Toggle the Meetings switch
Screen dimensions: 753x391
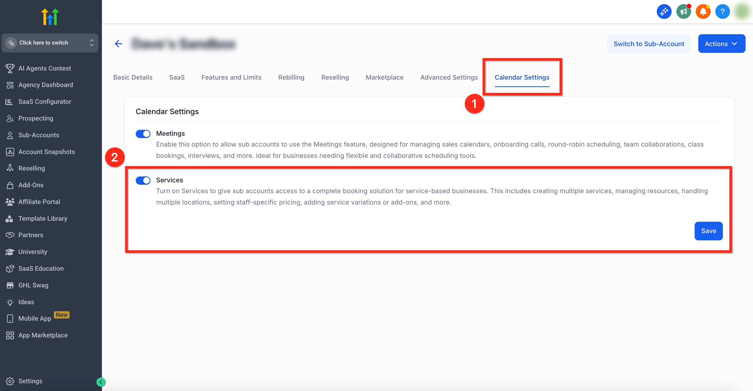pos(143,134)
